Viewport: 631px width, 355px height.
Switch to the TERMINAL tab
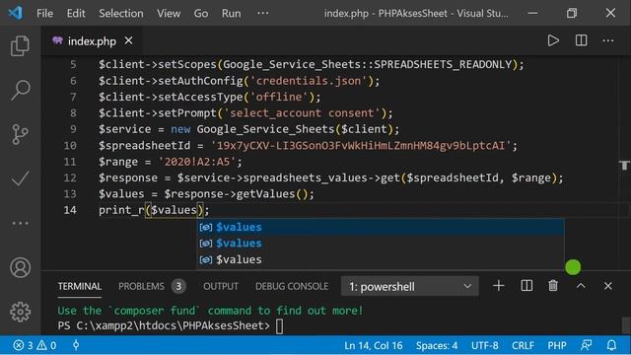(x=79, y=286)
